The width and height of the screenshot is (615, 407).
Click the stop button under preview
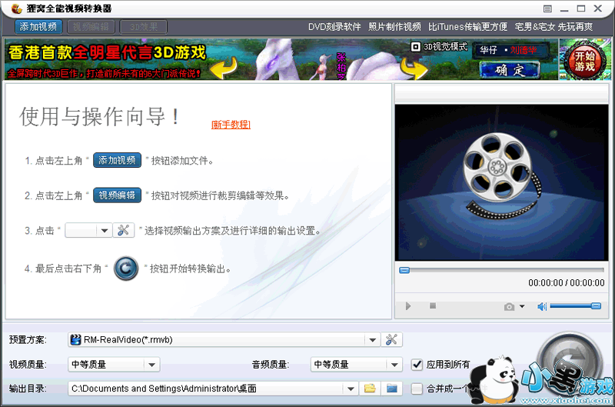433,305
